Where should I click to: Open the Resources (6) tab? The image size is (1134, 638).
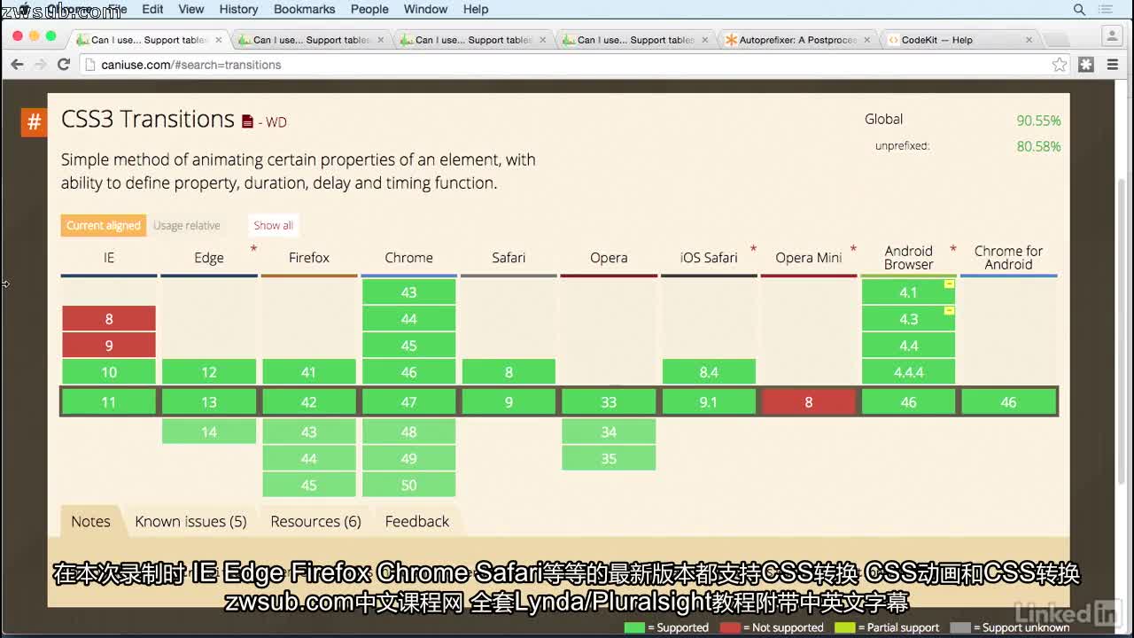point(315,521)
